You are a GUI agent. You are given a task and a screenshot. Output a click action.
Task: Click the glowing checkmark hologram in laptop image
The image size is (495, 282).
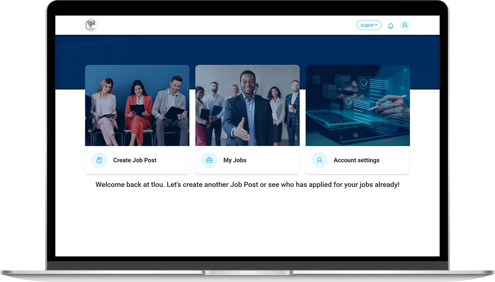[x=364, y=84]
